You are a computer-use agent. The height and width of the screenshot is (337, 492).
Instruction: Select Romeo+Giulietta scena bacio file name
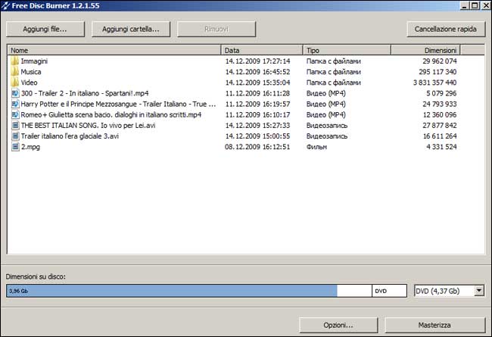click(x=111, y=114)
